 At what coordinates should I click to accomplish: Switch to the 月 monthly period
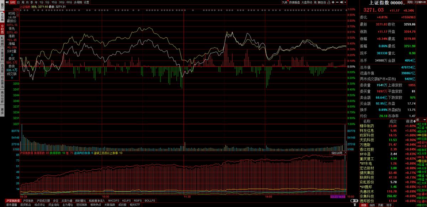(x=27, y=2)
